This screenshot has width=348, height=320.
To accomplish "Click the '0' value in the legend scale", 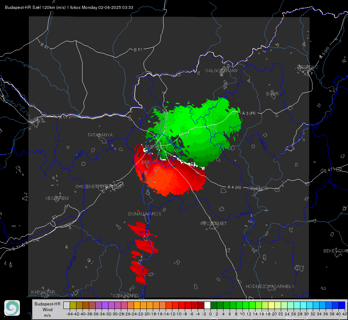I will (210, 314).
